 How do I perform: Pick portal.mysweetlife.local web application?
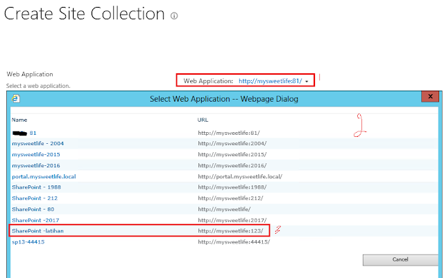click(44, 176)
